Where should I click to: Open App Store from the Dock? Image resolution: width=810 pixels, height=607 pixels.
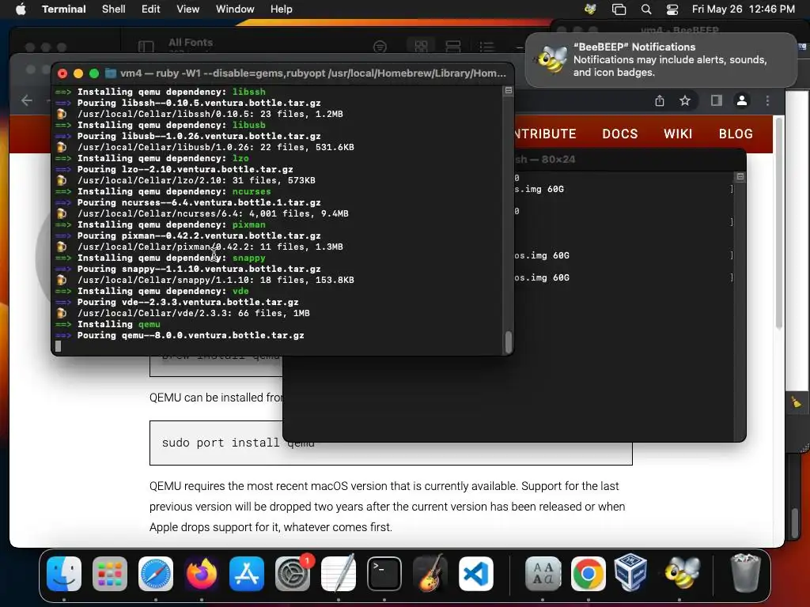pyautogui.click(x=247, y=574)
